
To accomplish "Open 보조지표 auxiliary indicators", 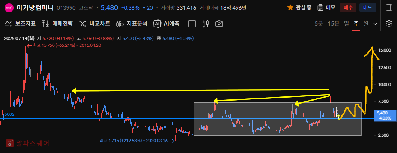I will pyautogui.click(x=20, y=24).
